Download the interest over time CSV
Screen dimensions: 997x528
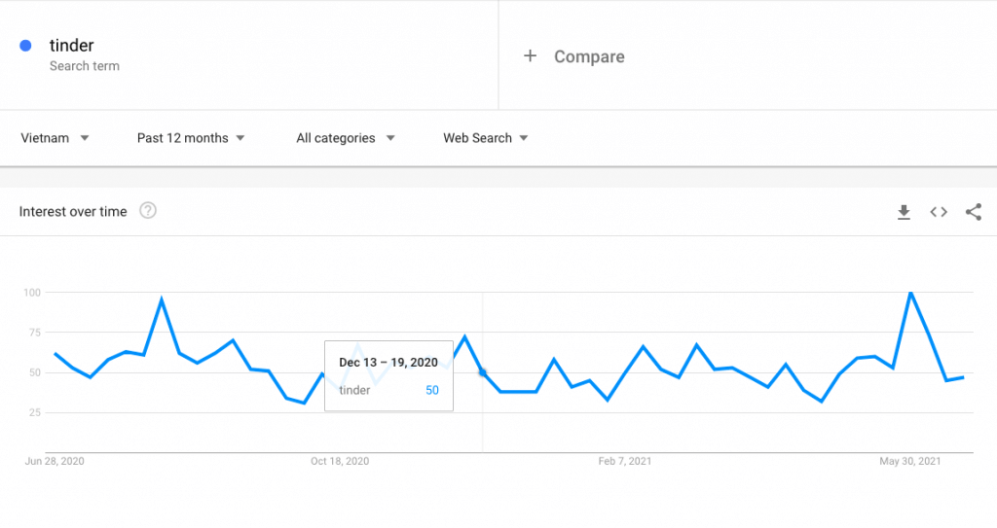(x=904, y=212)
